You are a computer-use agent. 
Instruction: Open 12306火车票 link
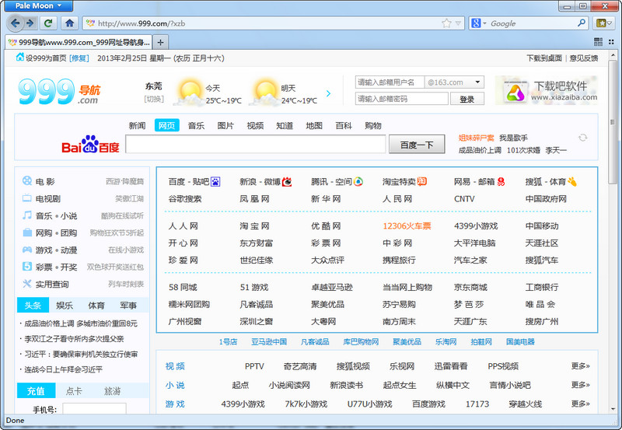407,225
